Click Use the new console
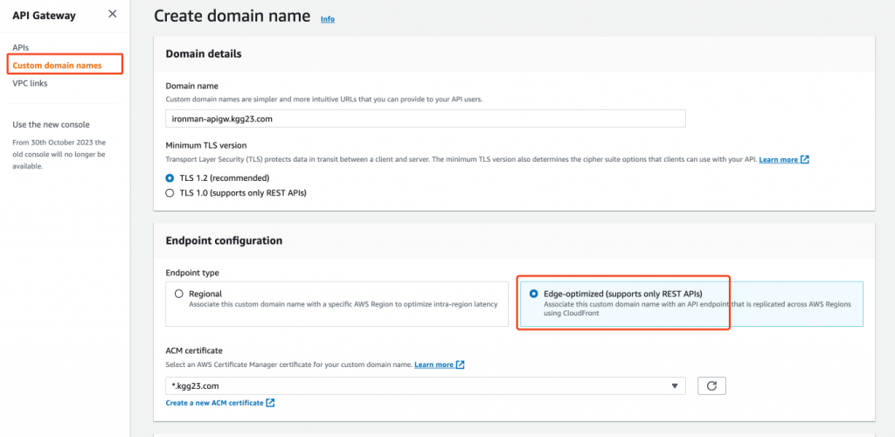 [51, 124]
